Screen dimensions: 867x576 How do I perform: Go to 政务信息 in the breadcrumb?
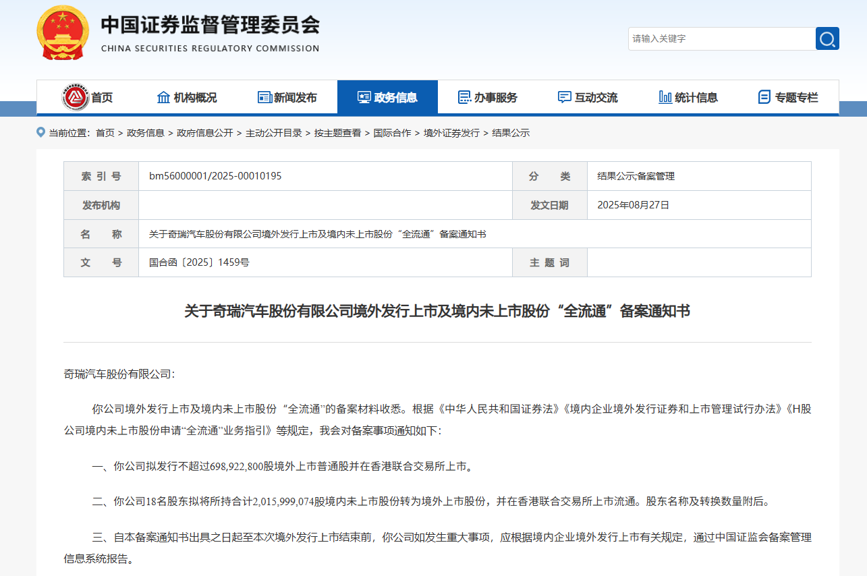pos(146,133)
